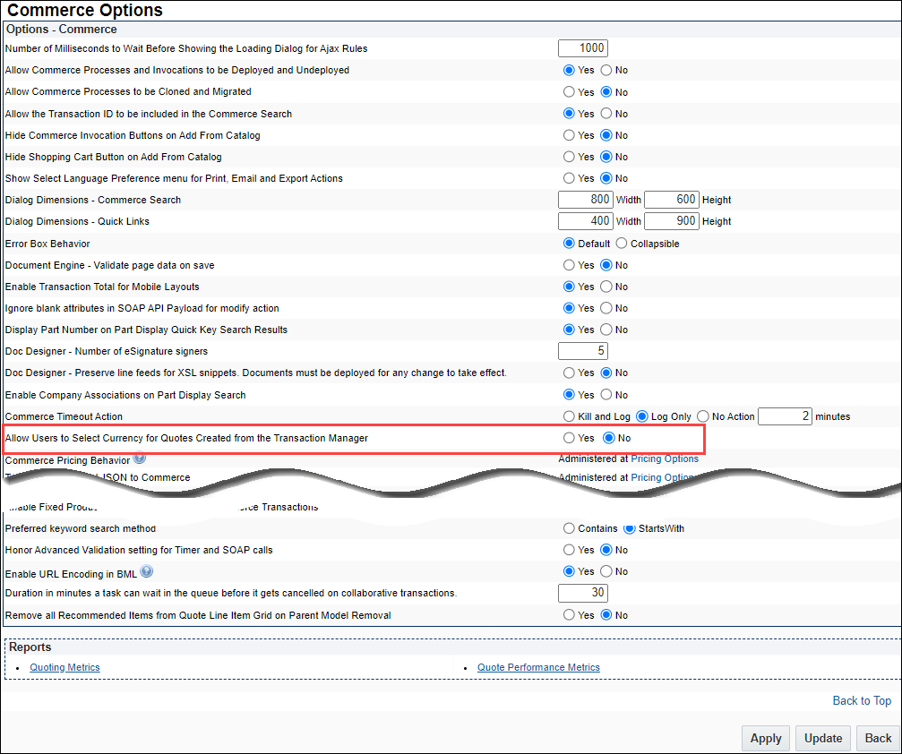
Task: Select Kill and Log timeout action
Action: pos(569,416)
